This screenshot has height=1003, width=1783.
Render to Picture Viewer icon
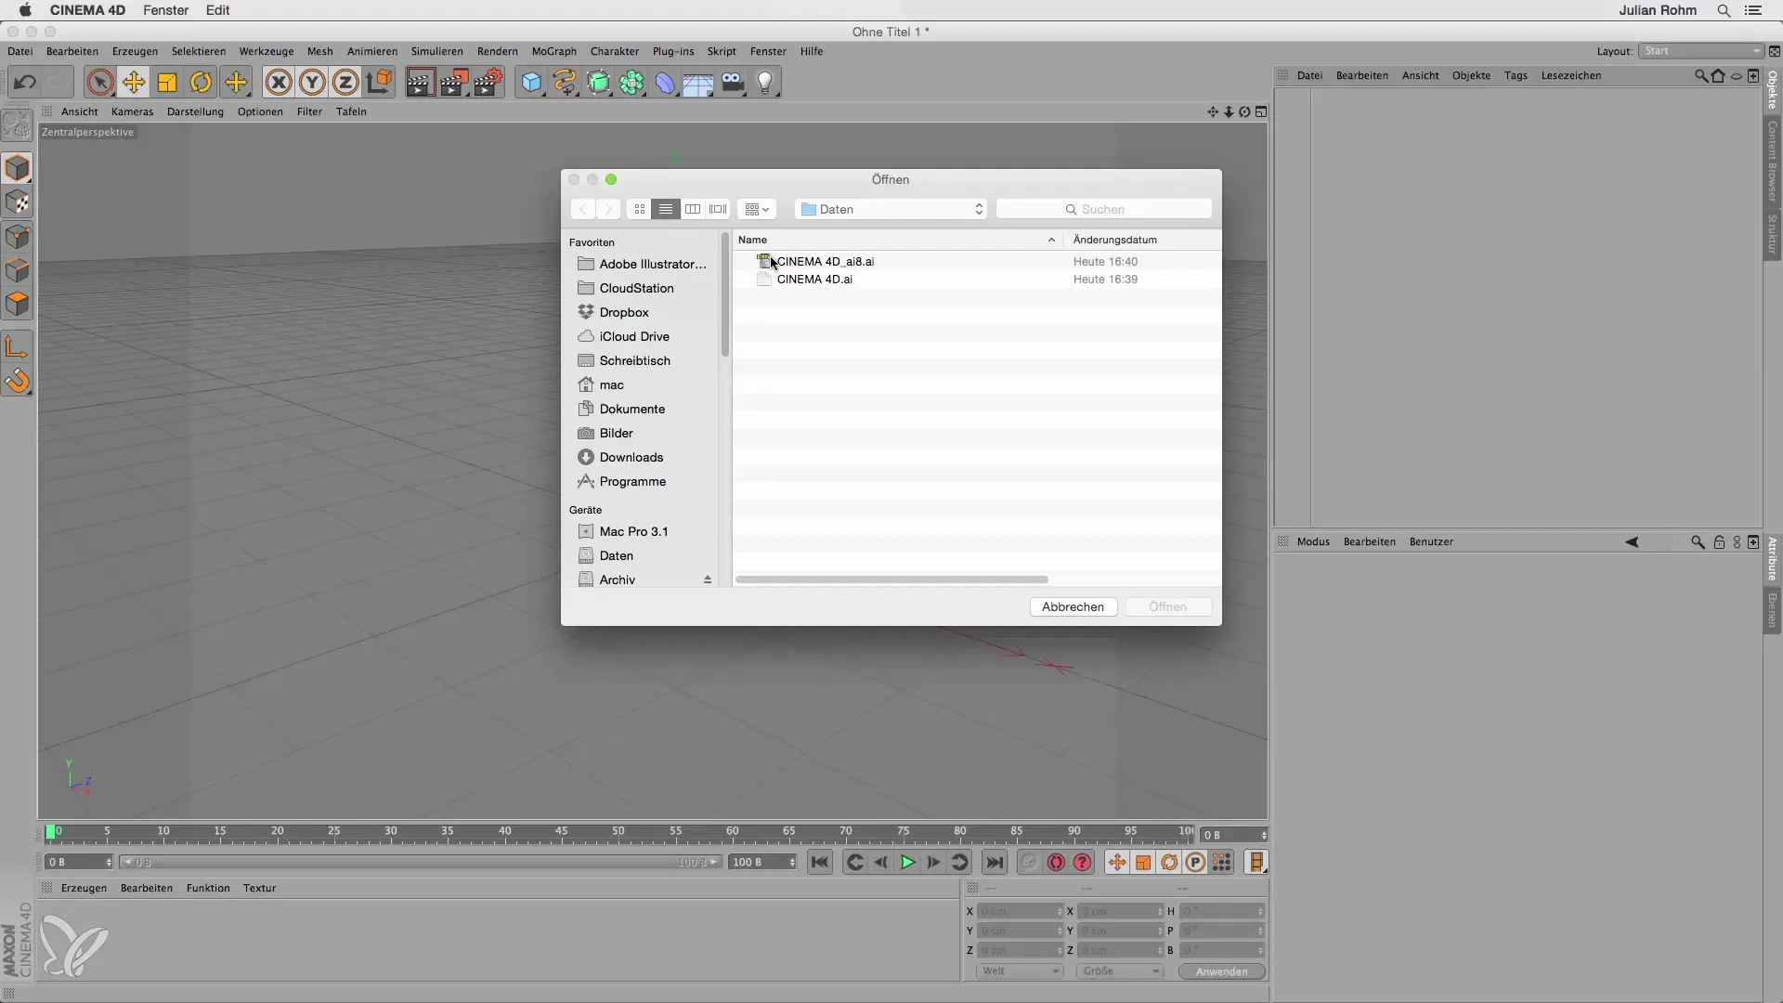point(454,82)
